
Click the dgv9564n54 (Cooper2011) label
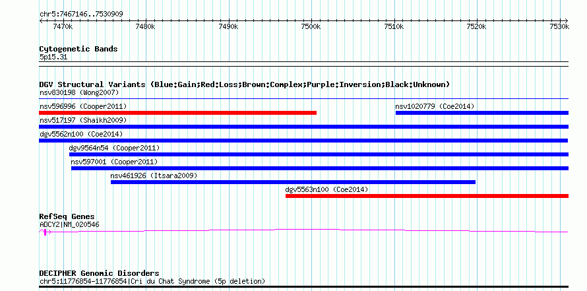point(114,148)
